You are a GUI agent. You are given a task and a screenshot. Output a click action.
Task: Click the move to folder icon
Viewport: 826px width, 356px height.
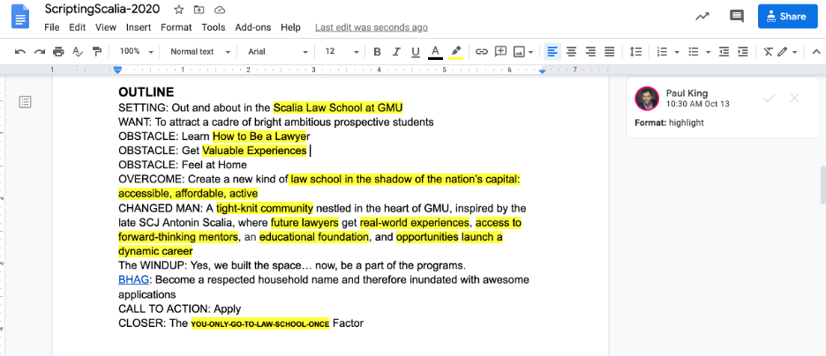coord(199,10)
